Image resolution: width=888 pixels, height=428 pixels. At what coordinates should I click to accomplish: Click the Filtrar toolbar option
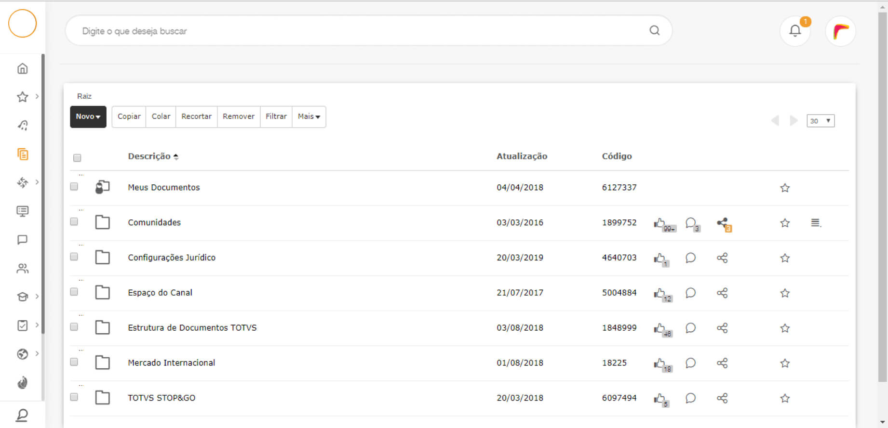[x=276, y=117]
